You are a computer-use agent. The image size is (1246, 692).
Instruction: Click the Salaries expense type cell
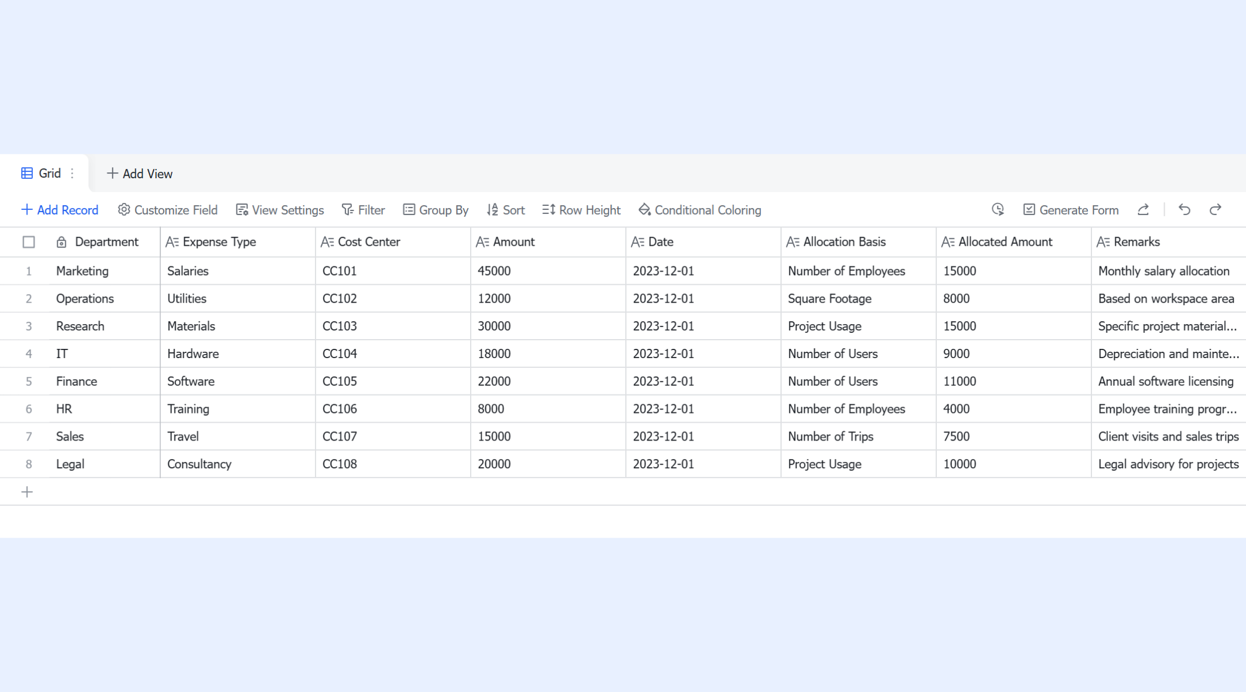tap(238, 271)
